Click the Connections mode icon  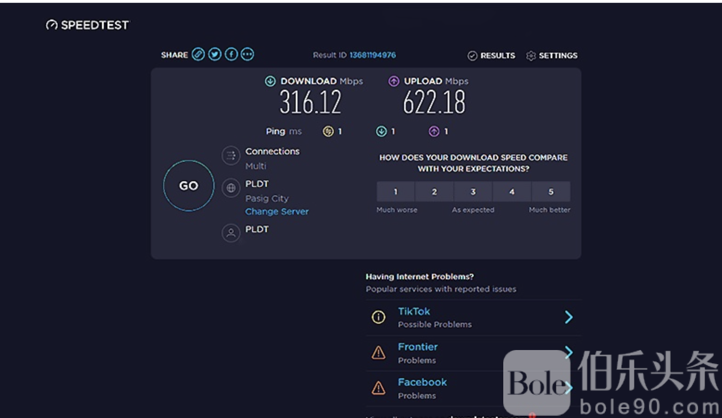(x=231, y=156)
